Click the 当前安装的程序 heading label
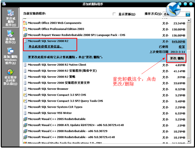The image size is (195, 148). 34,13
